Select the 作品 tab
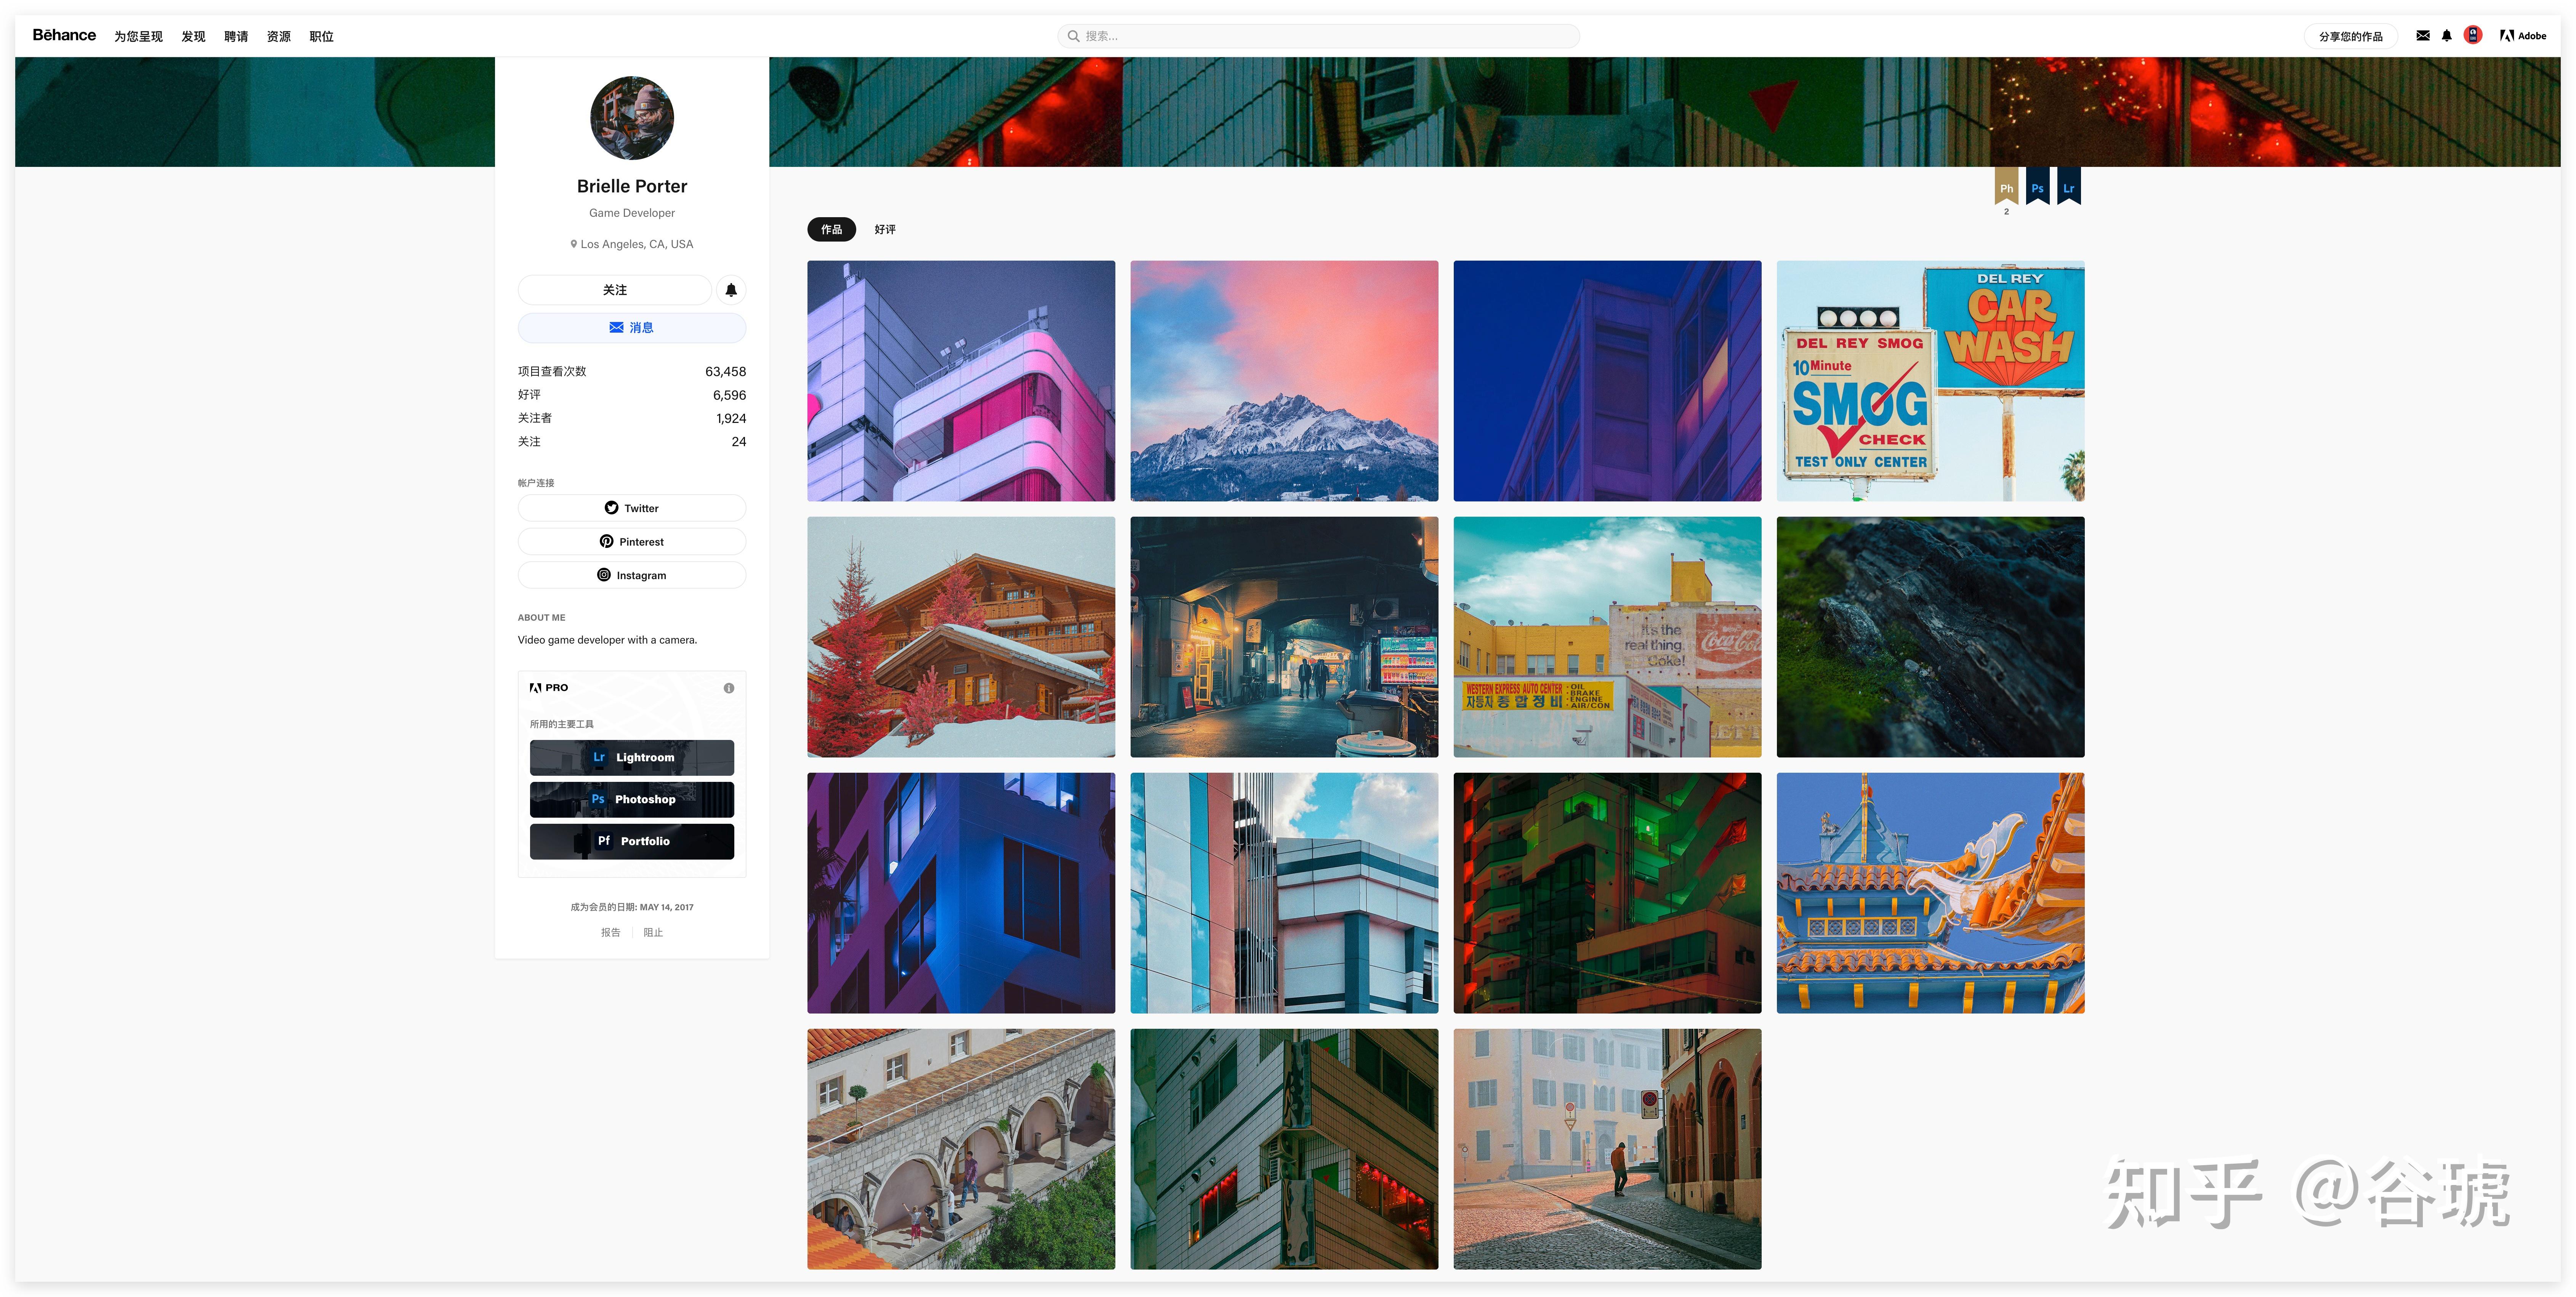2576x1297 pixels. click(x=831, y=229)
